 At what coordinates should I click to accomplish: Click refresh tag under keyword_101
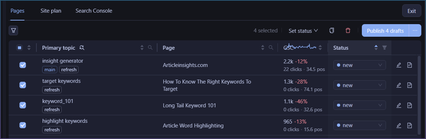52,110
